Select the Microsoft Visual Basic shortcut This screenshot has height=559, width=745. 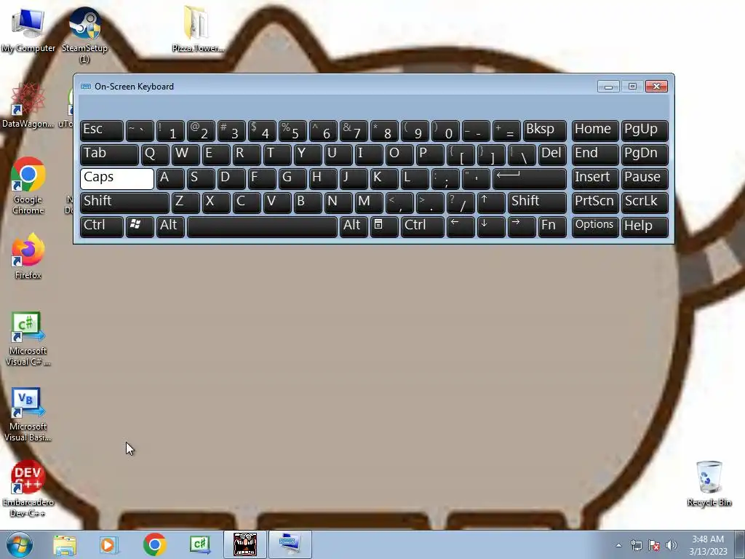click(28, 414)
